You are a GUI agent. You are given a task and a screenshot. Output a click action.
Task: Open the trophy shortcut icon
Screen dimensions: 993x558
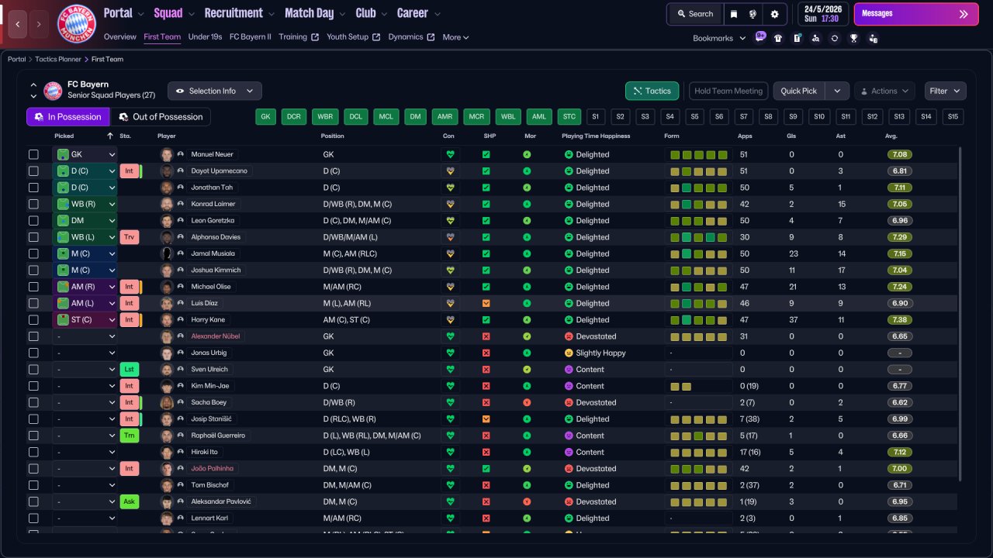point(853,38)
